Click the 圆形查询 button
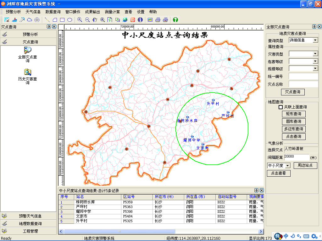Viewport: 322px width, 241px height. (x=293, y=121)
